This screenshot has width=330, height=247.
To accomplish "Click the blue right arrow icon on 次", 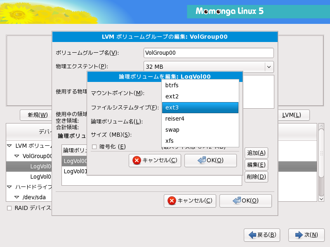I will [299, 235].
